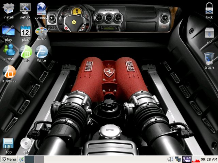Open the hdc optical drive icon
This screenshot has height=163, width=218.
click(x=26, y=144)
